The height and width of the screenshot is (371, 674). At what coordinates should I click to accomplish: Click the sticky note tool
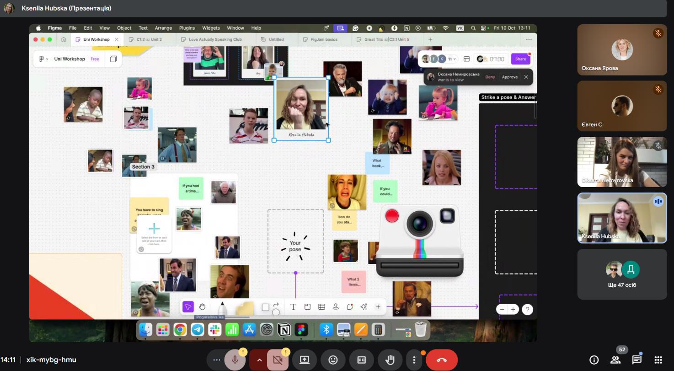tap(245, 308)
